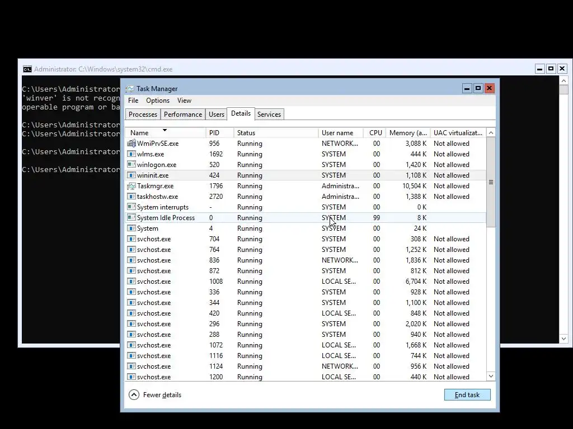Click PID 520 of winlogon.exe
Image resolution: width=573 pixels, height=429 pixels.
[x=214, y=165]
